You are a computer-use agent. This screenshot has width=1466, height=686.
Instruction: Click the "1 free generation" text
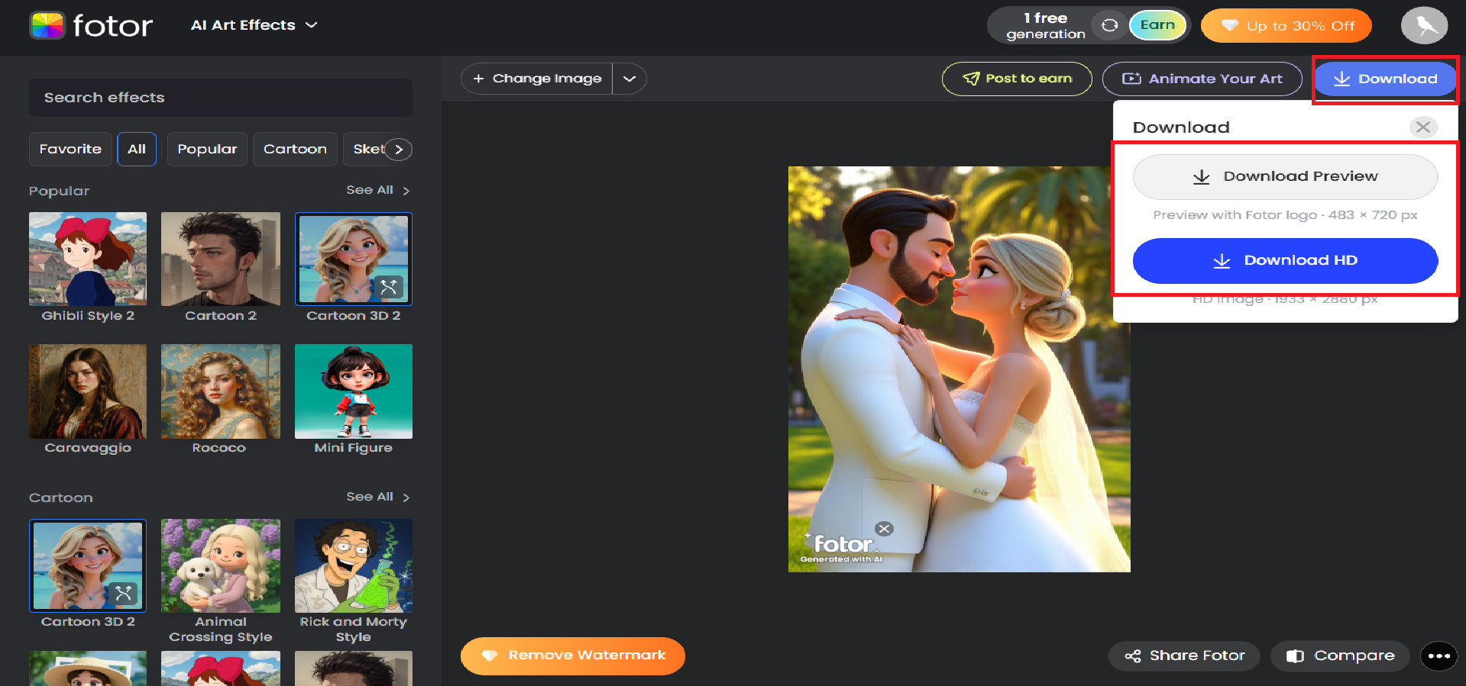(1045, 26)
